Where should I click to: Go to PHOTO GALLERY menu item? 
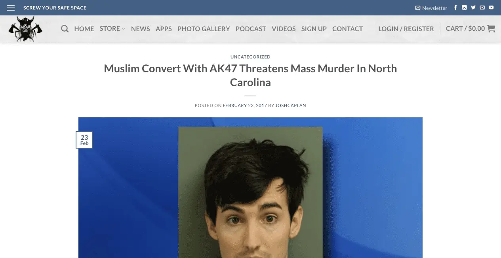tap(204, 29)
